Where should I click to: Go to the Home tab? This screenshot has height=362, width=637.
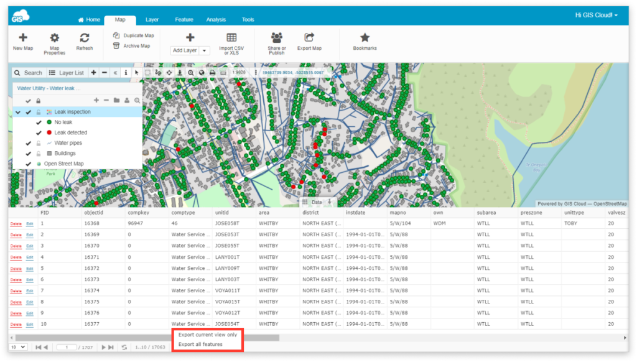[x=89, y=19]
